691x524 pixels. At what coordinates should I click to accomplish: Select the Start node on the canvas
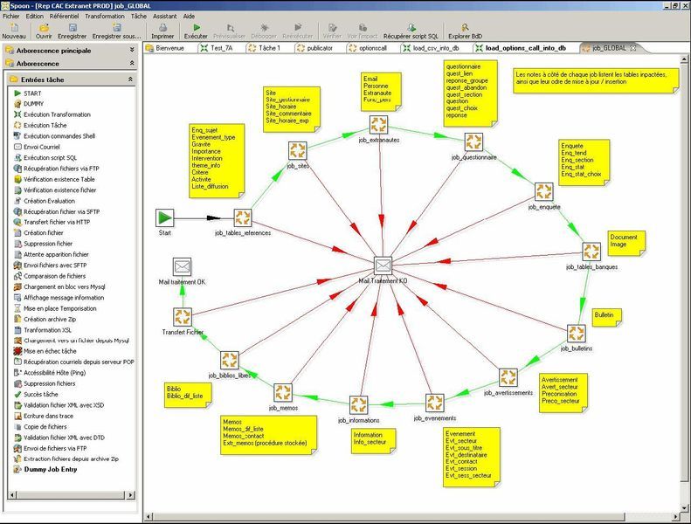[165, 217]
